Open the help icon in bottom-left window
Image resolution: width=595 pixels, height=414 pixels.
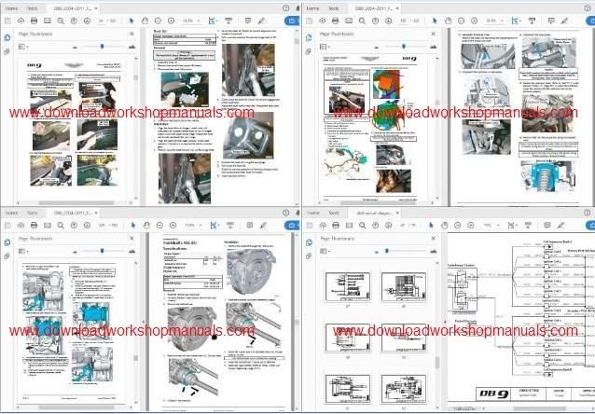[x=285, y=213]
